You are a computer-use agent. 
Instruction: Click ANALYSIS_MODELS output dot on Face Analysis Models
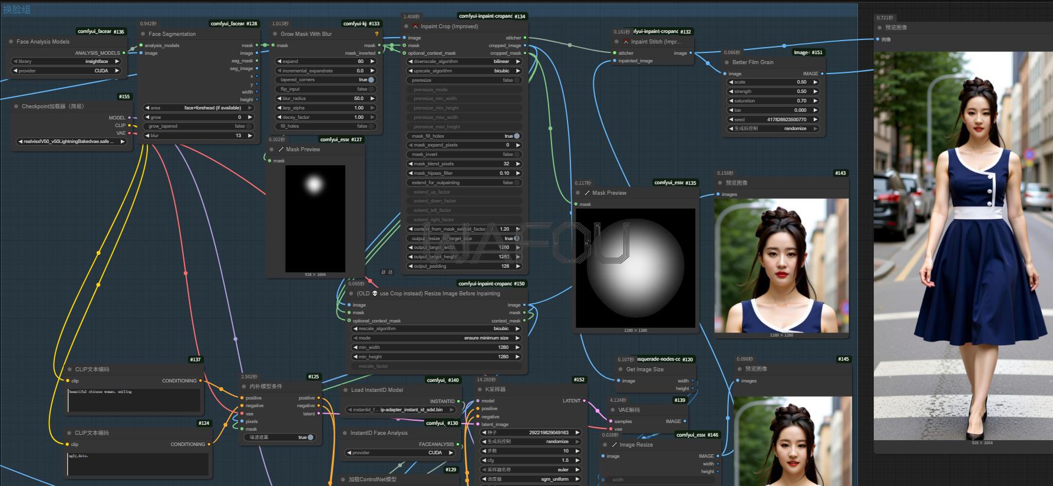(124, 53)
